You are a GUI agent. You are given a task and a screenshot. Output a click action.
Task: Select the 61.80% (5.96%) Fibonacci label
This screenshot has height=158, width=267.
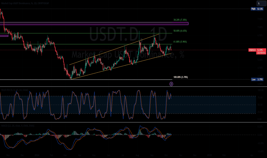click(180, 42)
